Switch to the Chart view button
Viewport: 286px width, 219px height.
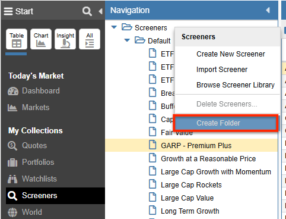[x=41, y=39]
